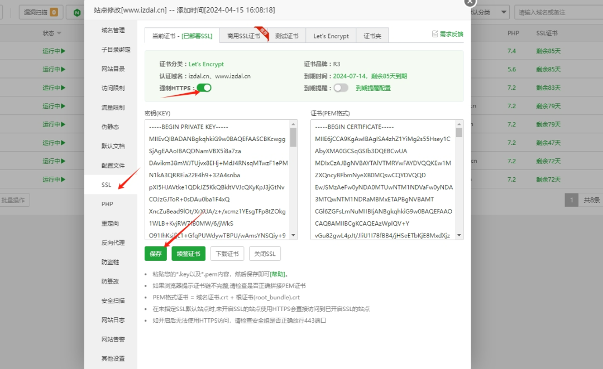The width and height of the screenshot is (603, 369).
Task: Click 剩余83天 SSL link in the table
Action: [548, 88]
